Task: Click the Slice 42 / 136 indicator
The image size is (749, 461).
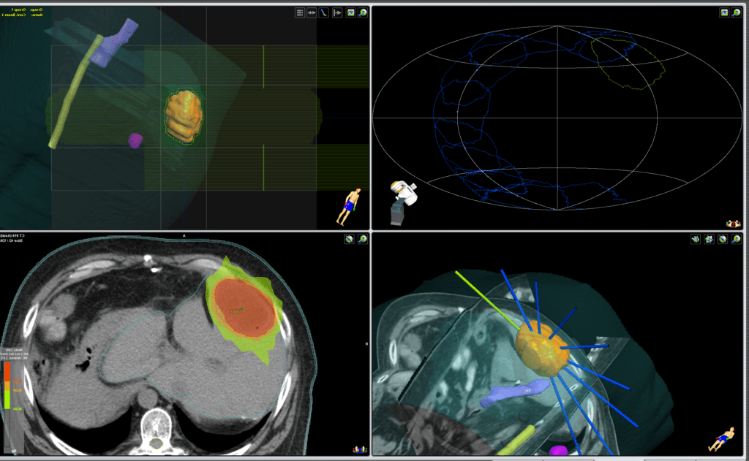Action: (x=16, y=242)
